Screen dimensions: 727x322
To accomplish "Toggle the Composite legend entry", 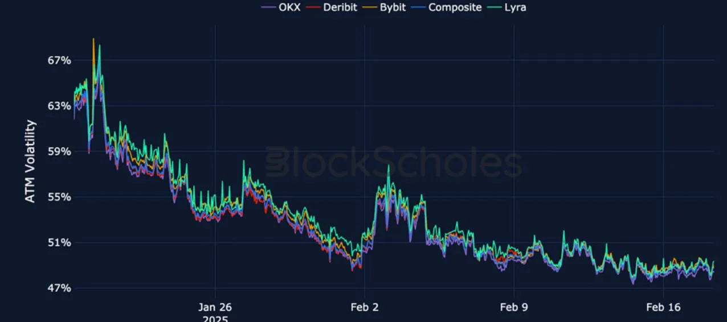I will [447, 7].
